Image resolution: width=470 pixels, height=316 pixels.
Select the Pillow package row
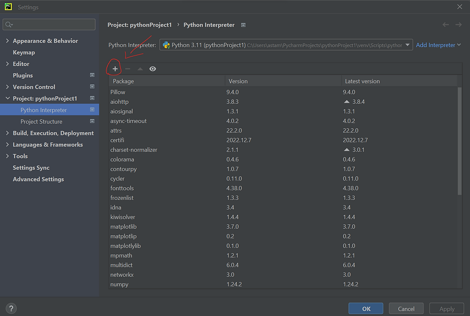tap(283, 92)
